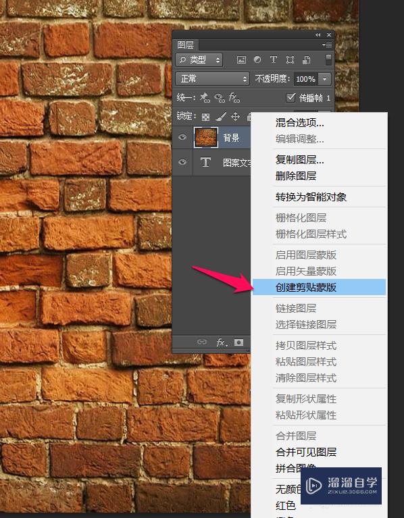Screen dimensions: 404x518
Task: Open the 类型 filter dropdown
Action: coord(199,60)
